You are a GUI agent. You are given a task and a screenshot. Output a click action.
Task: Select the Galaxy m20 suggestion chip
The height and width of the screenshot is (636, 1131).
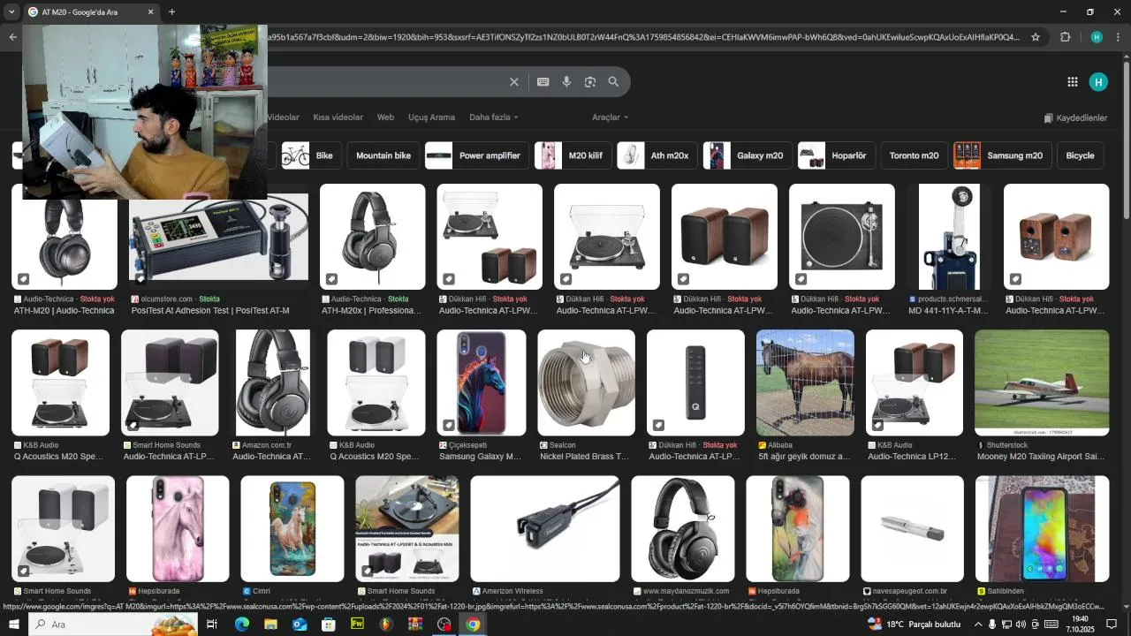coord(748,155)
